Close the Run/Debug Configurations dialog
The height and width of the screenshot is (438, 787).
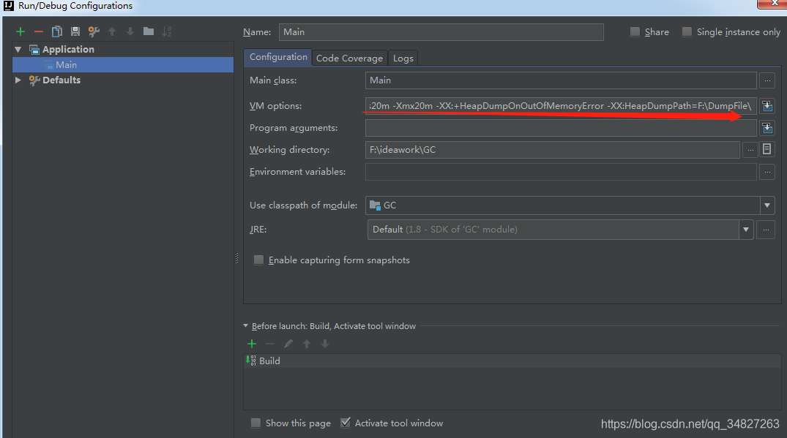pyautogui.click(x=774, y=4)
